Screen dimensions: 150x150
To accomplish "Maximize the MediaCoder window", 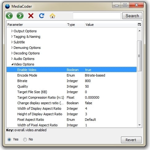I will pos(125,5).
